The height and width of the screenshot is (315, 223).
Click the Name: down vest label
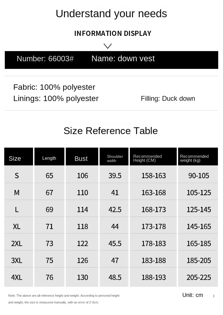coord(123,58)
